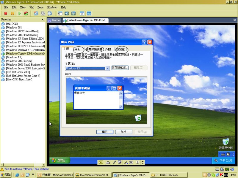238x178 pixels.
Task: Select [Windows 2000 Professional] favorite
Action: [x=22, y=35]
